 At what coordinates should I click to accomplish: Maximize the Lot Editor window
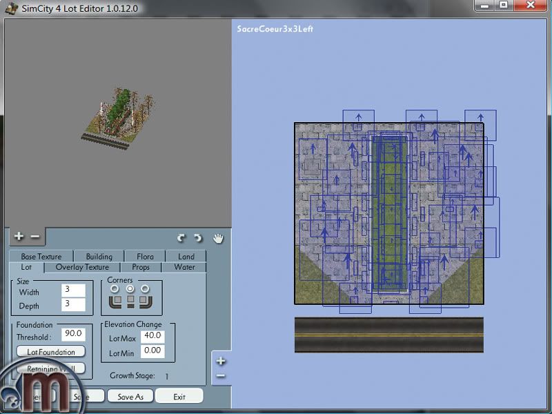(504, 6)
